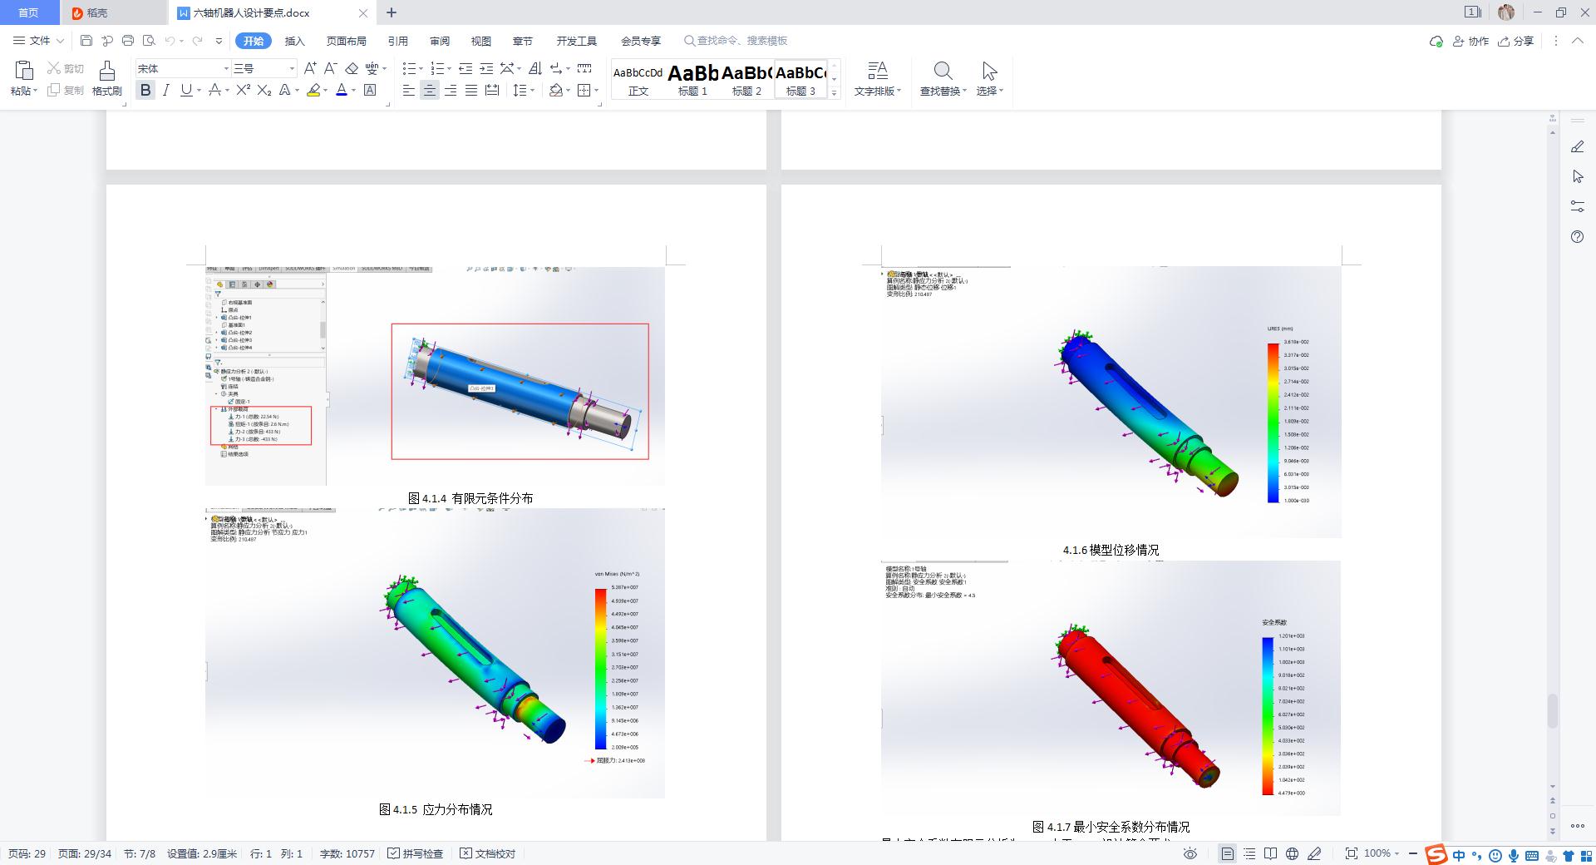Screen dimensions: 1596x865
Task: Click the character border icon (boxed A)
Action: pos(370,90)
